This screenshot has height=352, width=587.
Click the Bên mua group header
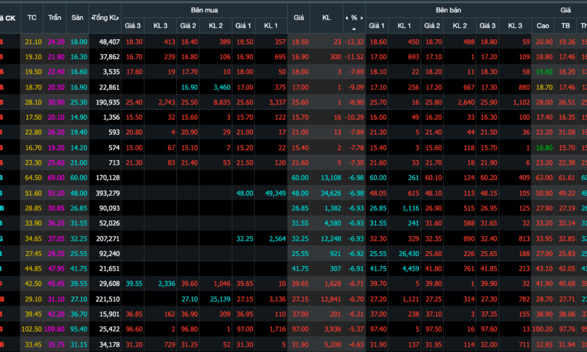[x=205, y=10]
